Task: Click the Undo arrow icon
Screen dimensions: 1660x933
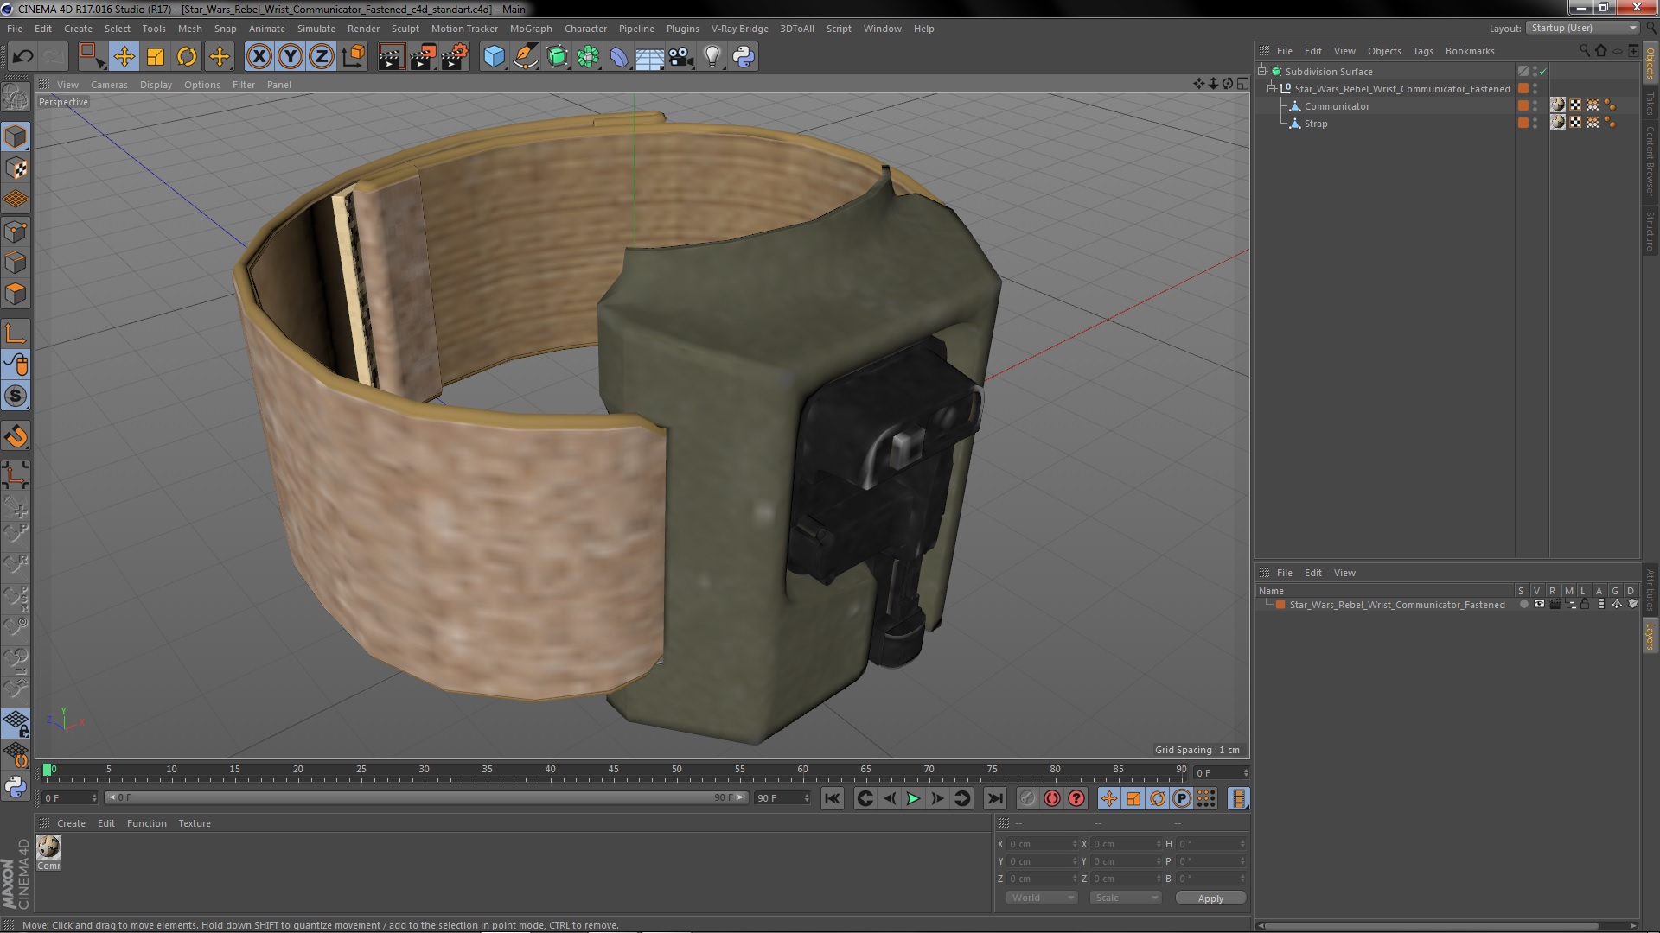Action: (22, 57)
